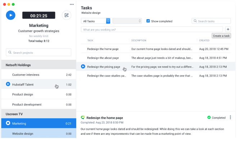Viewport: 237px width, 142px height.
Task: Click the green Completed check icon
Action: point(209,117)
